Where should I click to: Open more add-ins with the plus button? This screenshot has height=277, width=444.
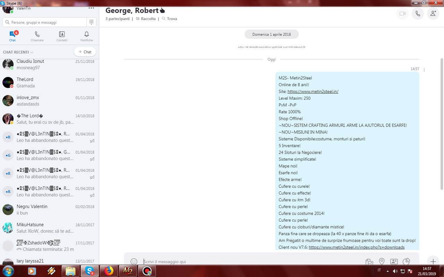tap(433, 261)
